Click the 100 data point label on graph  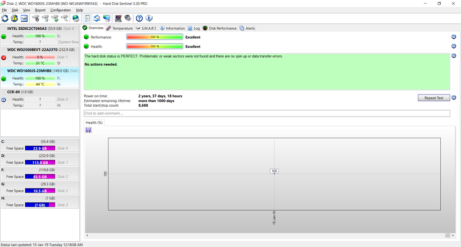pyautogui.click(x=274, y=171)
